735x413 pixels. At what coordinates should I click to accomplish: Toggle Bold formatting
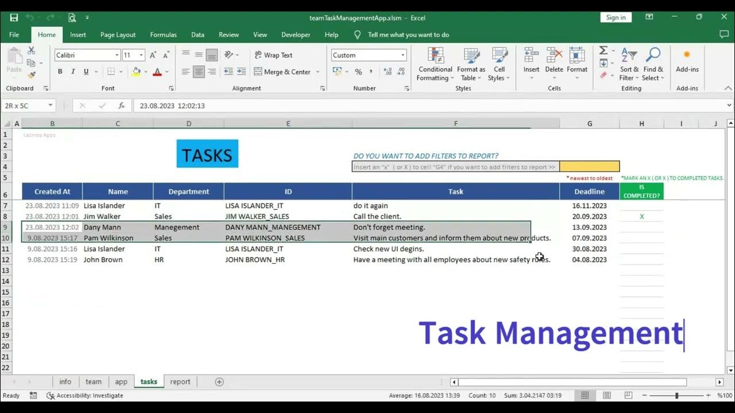click(x=60, y=72)
